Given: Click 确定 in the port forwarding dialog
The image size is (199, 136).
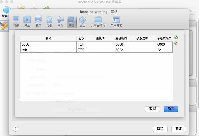Looking at the screenshot, I should click(x=171, y=109).
